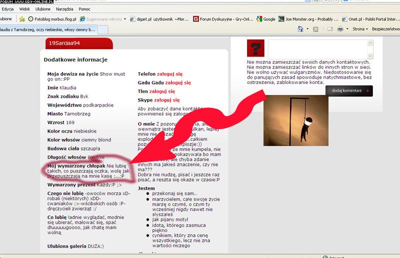
Task: Click the read mail envelope icon
Action: point(330,29)
